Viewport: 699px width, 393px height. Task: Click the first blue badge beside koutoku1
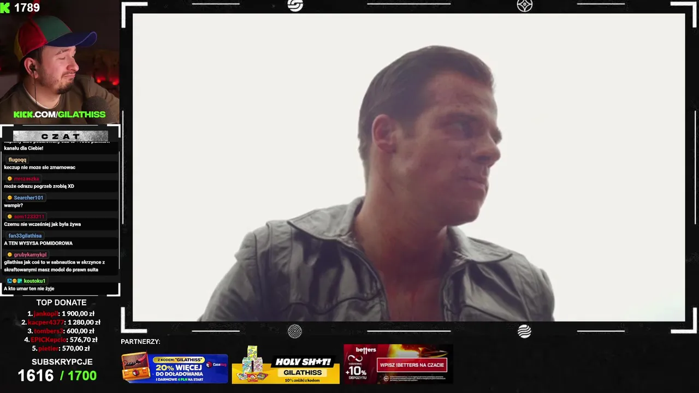[x=9, y=281]
